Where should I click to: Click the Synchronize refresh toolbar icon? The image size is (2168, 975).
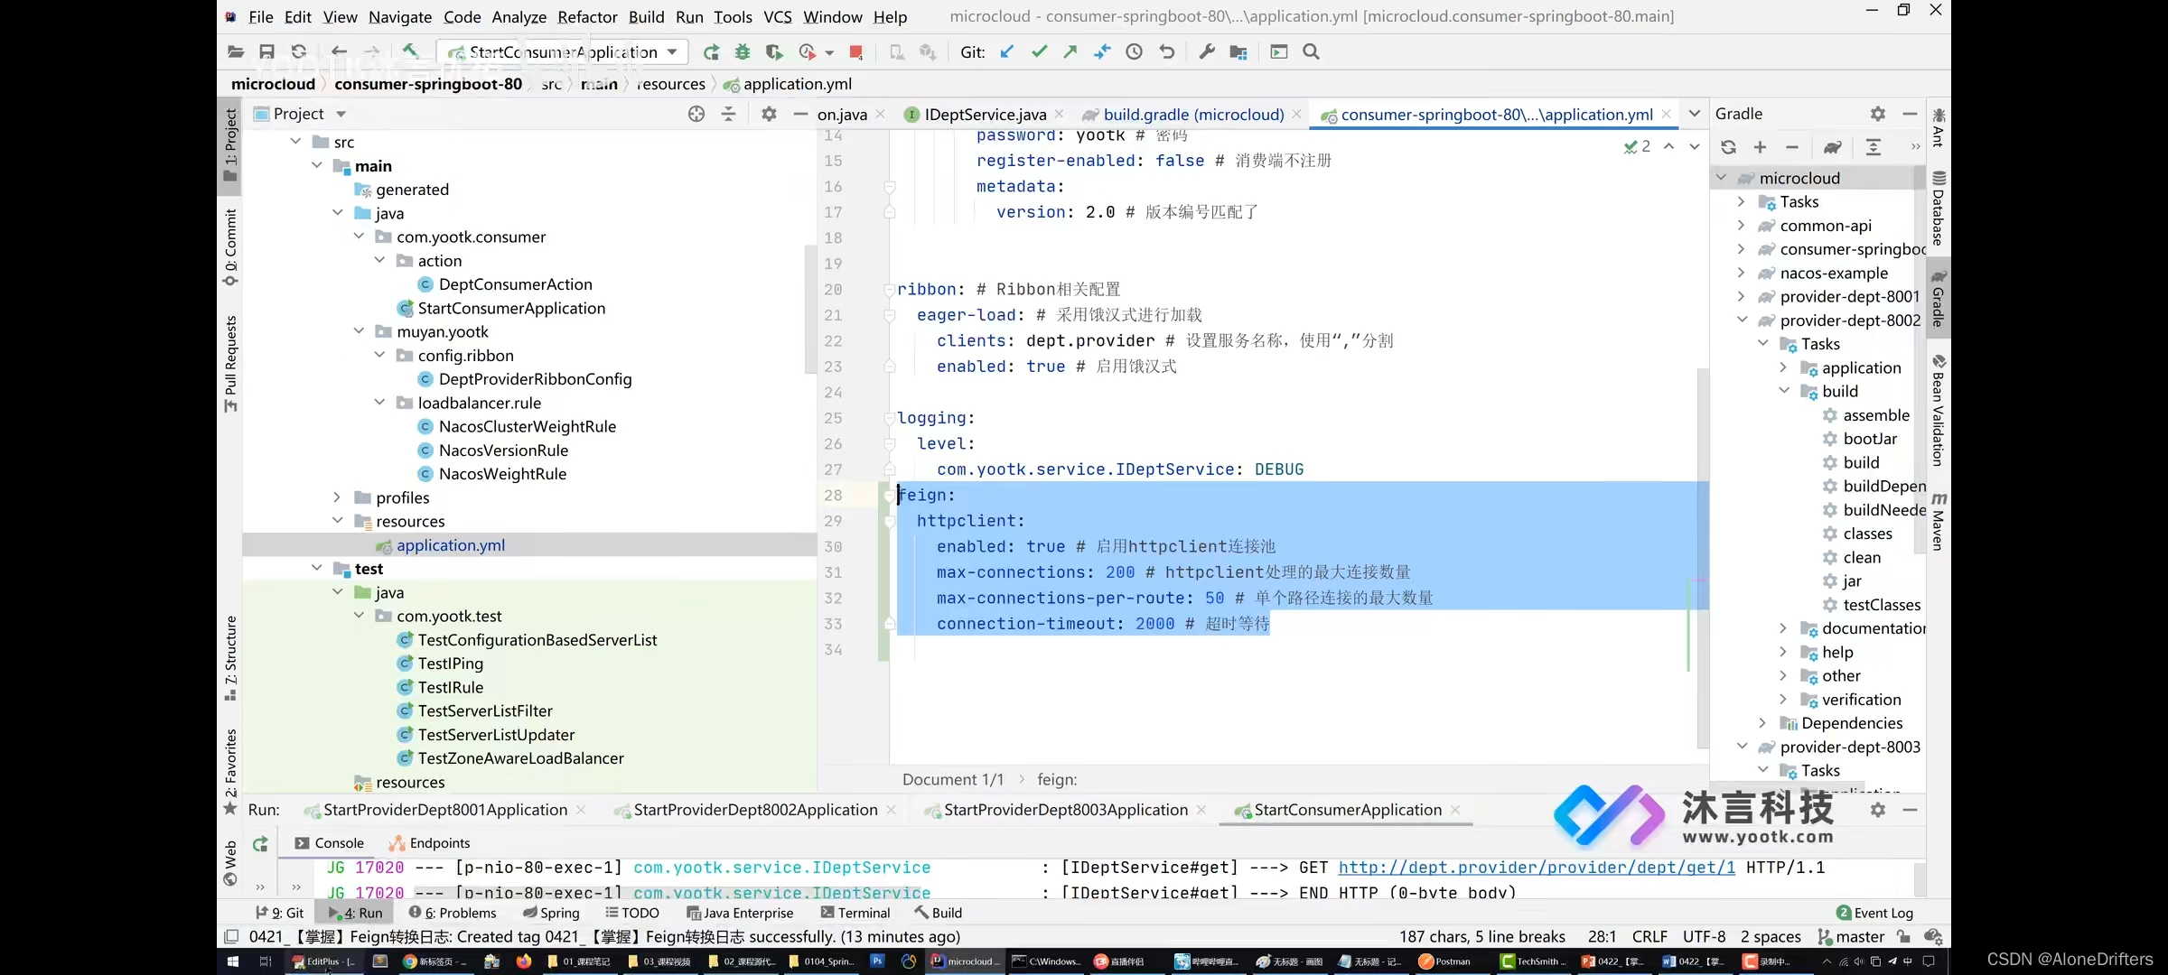coord(299,52)
